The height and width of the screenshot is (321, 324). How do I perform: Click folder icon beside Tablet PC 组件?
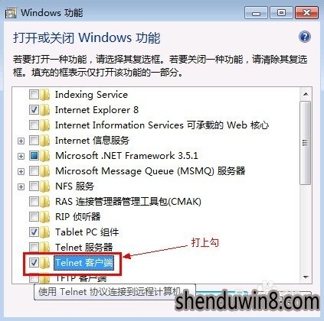coord(45,232)
